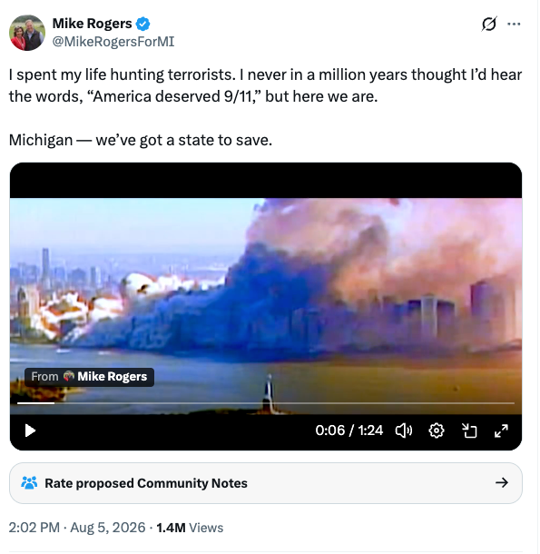Open video settings gear icon
The width and height of the screenshot is (540, 554).
[437, 431]
